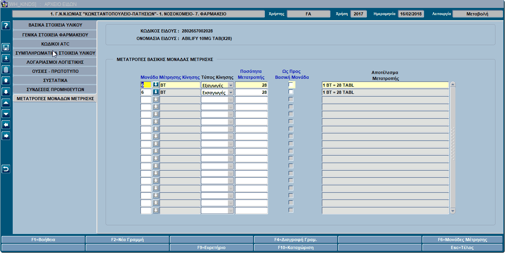Open F6=Μονάδες Μέτρησης
The image size is (505, 253).
463,240
